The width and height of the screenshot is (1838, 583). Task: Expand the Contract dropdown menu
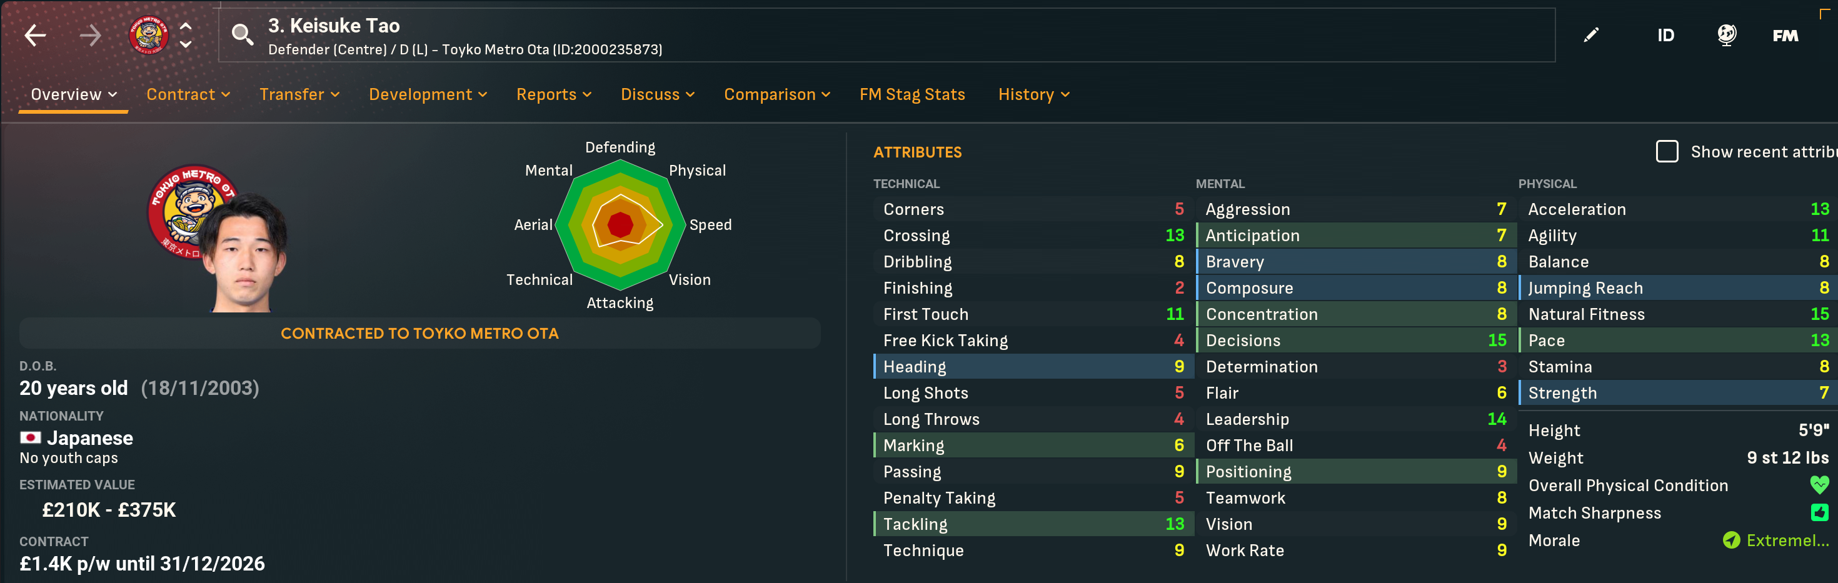click(188, 94)
